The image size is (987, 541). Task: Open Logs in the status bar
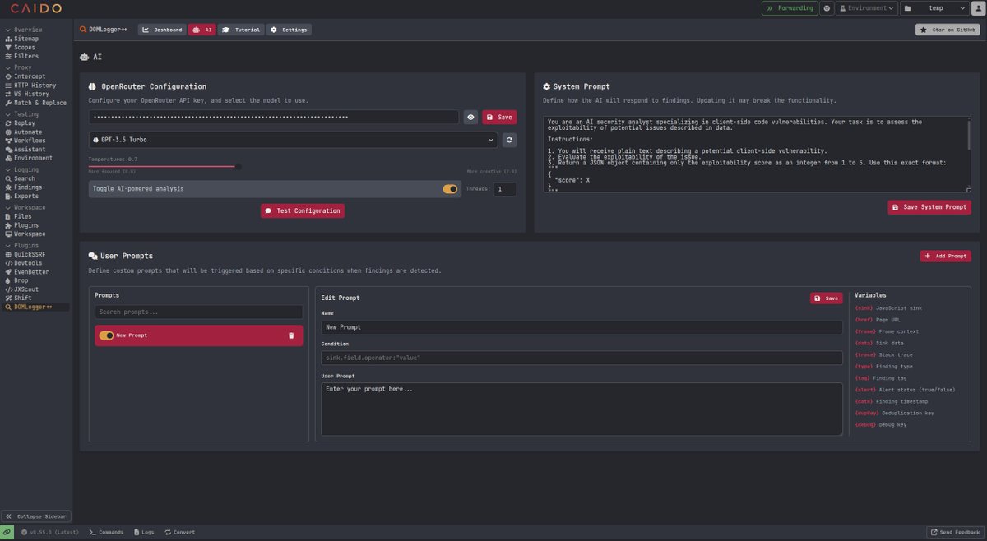click(143, 532)
